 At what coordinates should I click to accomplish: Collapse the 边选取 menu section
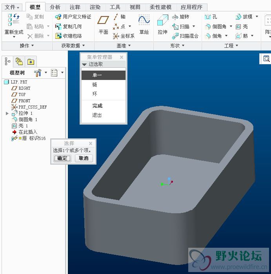click(84, 64)
